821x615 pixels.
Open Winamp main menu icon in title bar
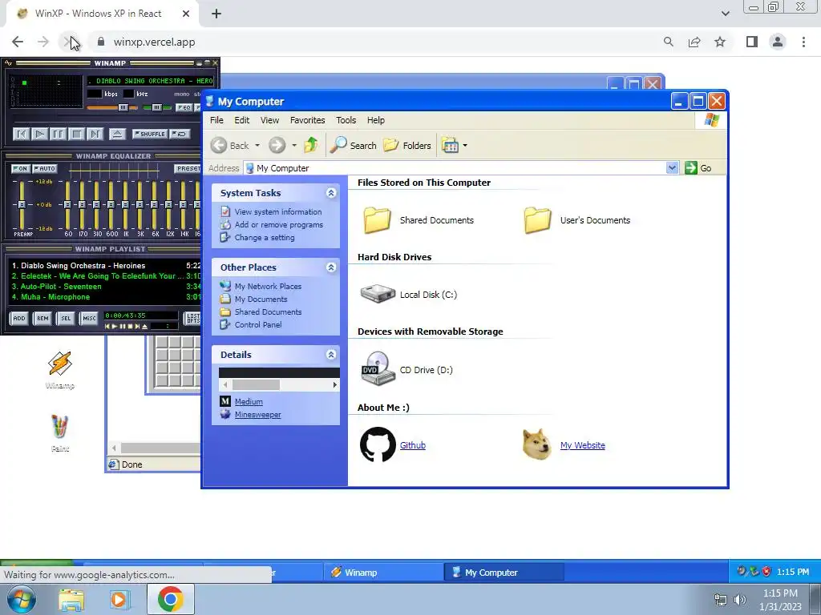pyautogui.click(x=8, y=63)
